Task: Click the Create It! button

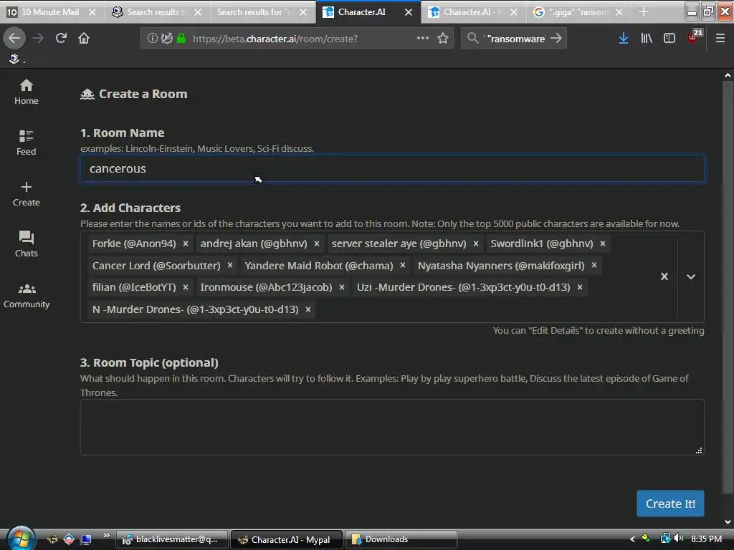Action: [x=670, y=503]
